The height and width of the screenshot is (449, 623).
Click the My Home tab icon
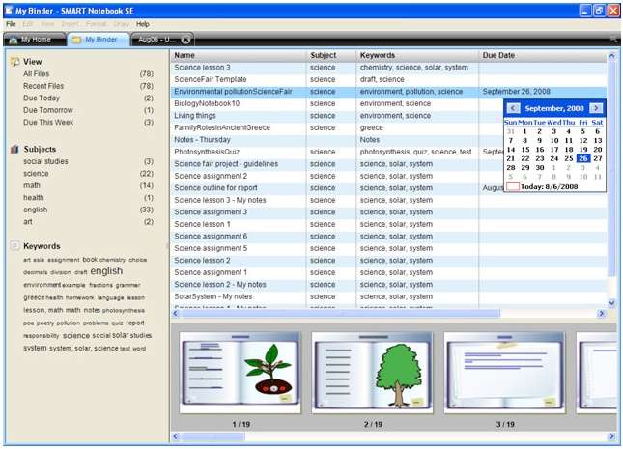[x=13, y=40]
